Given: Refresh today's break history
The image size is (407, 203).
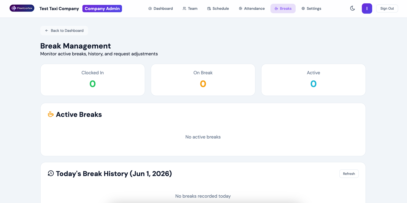Looking at the screenshot, I should click(349, 174).
